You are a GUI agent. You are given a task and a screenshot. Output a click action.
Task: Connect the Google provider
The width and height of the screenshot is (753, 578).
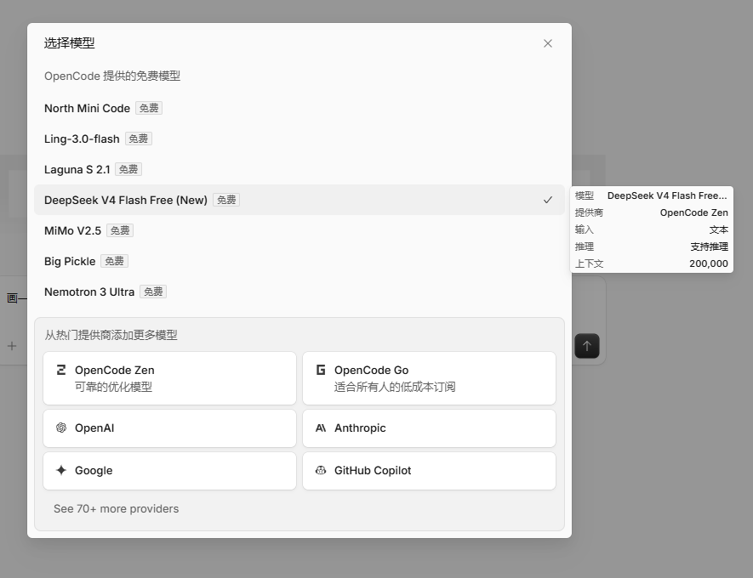coord(169,471)
